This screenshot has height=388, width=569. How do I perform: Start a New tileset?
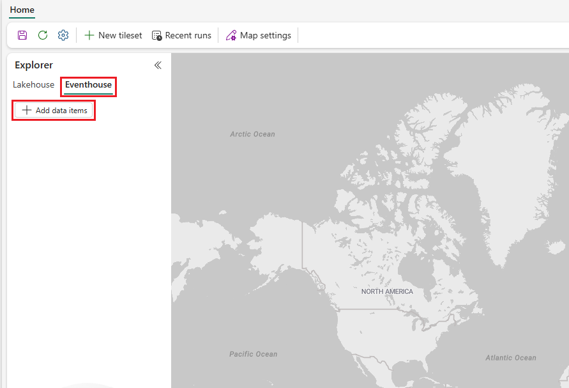(113, 35)
